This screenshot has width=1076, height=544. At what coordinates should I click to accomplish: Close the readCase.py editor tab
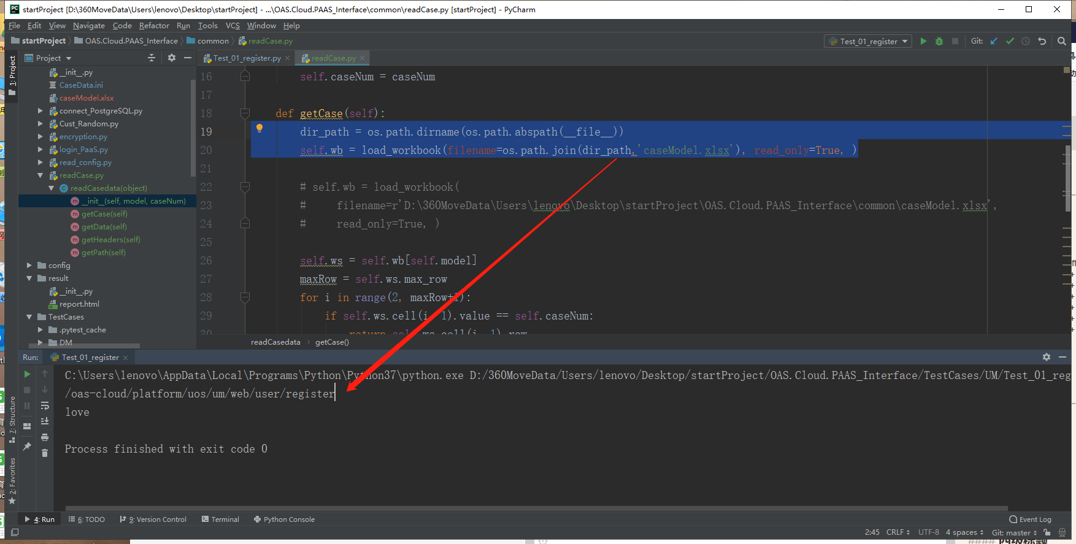click(362, 58)
